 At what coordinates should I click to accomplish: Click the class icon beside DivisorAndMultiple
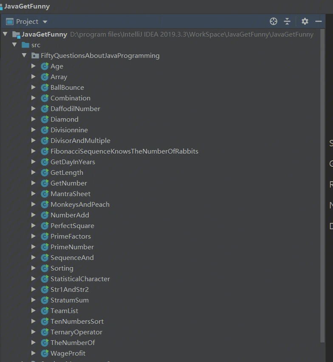pos(45,140)
